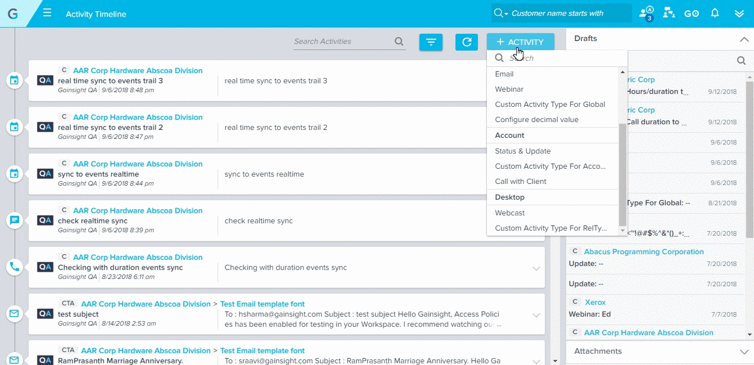The height and width of the screenshot is (365, 754).
Task: Click scroll-up arrow of activity type list
Action: (622, 72)
